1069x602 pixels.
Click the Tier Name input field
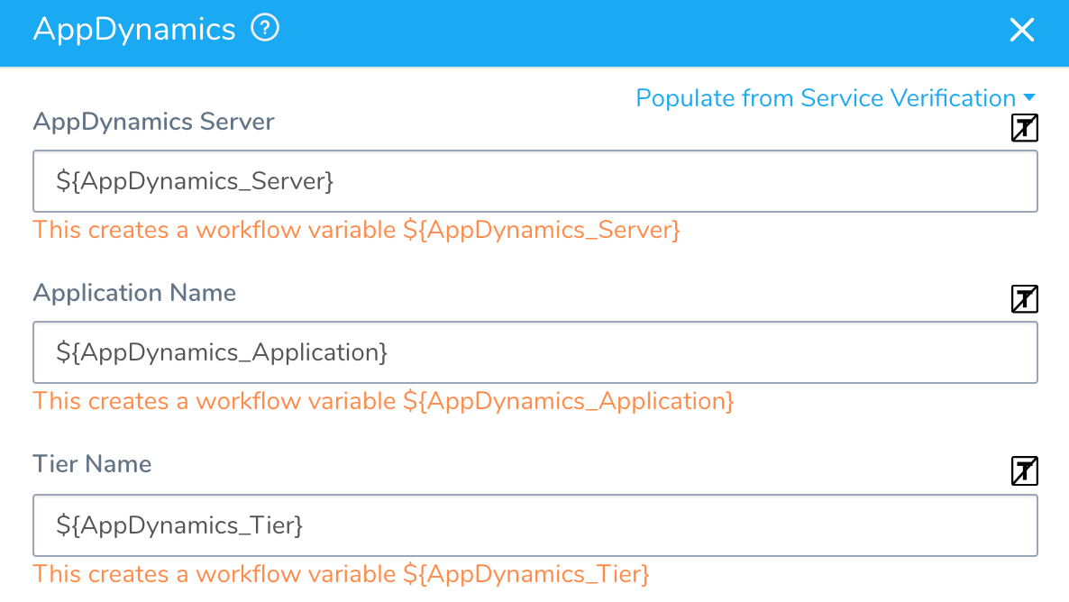point(535,525)
